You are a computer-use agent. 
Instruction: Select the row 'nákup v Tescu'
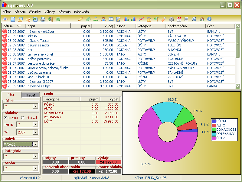pos(119,41)
